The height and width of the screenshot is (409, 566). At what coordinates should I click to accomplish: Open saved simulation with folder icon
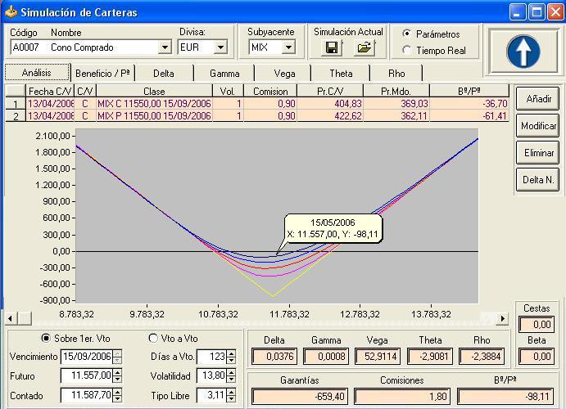[364, 47]
